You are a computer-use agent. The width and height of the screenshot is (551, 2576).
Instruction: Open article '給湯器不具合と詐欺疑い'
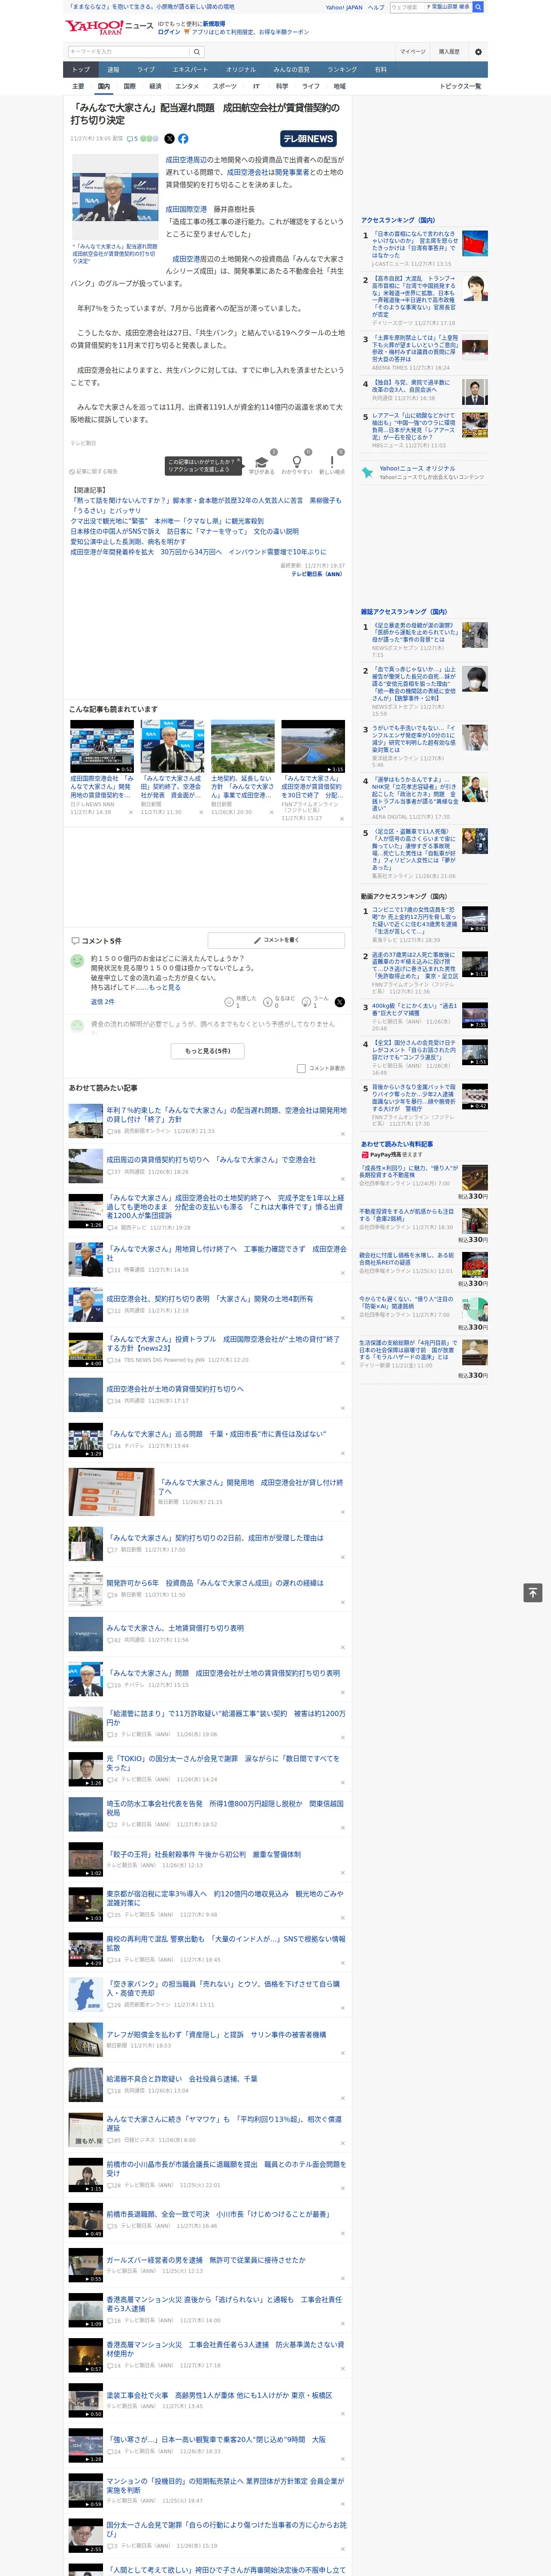pos(181,2078)
